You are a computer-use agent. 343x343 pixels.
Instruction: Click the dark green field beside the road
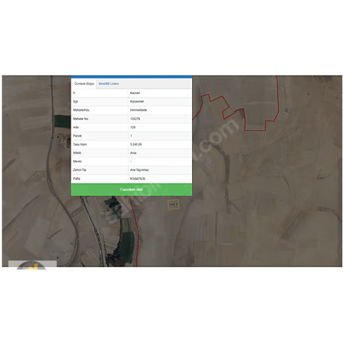coord(62,121)
